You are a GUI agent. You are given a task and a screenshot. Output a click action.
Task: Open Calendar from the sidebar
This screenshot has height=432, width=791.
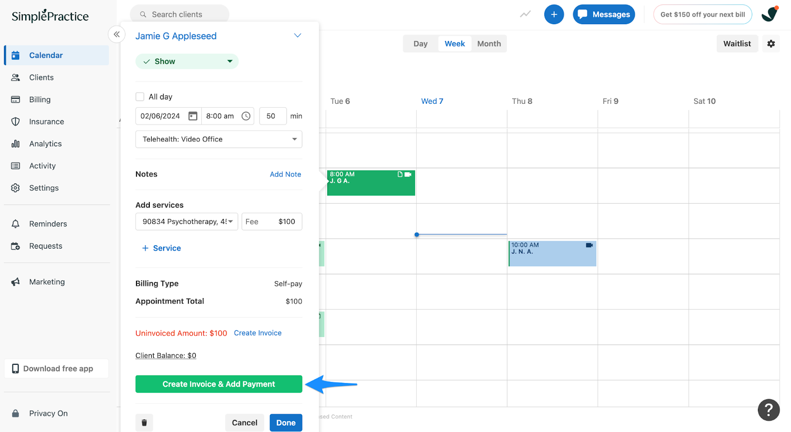click(57, 55)
